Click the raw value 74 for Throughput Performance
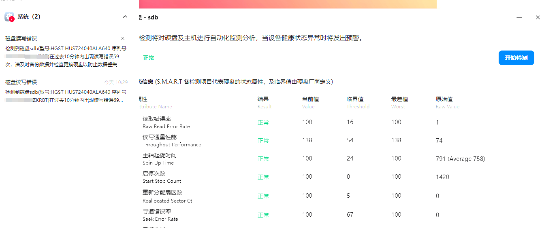The image size is (542, 228). (x=439, y=141)
